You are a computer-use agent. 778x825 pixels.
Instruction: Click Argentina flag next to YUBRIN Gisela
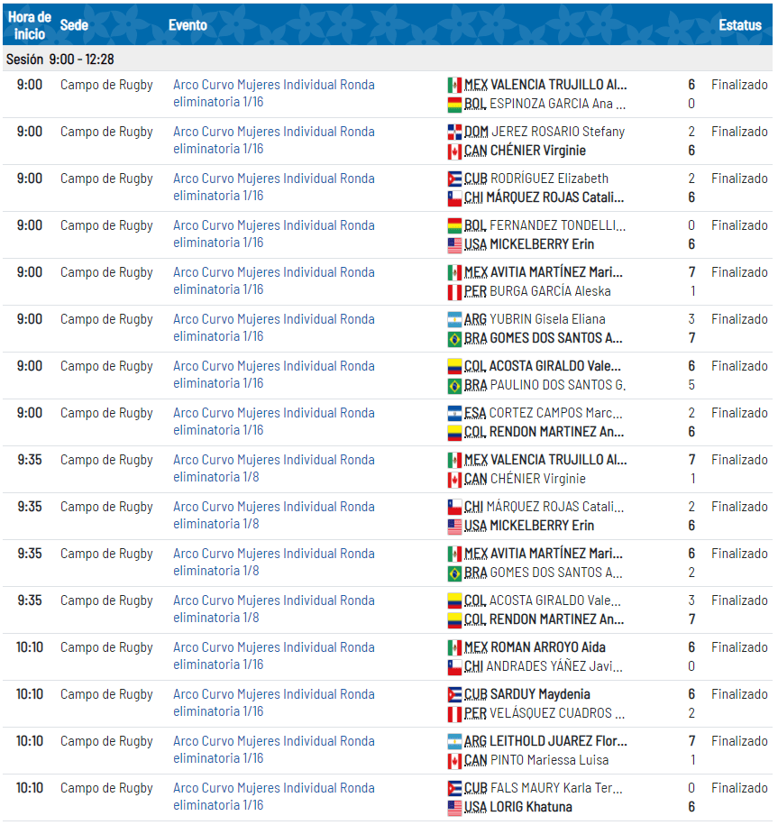454,319
